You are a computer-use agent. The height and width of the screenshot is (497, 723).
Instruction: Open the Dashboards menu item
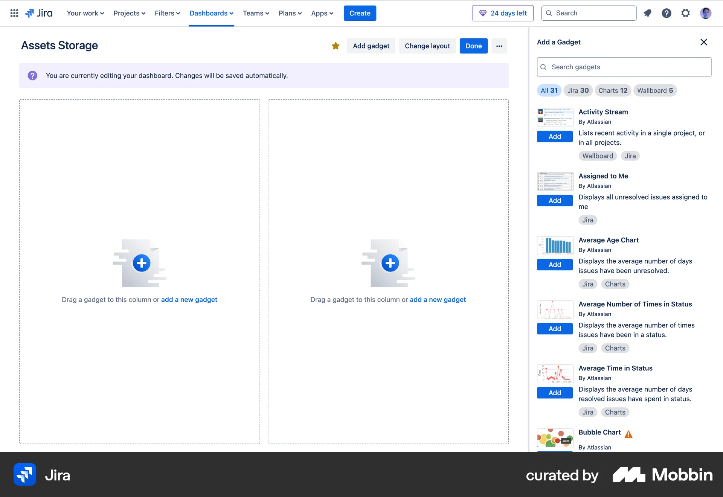[x=211, y=13]
